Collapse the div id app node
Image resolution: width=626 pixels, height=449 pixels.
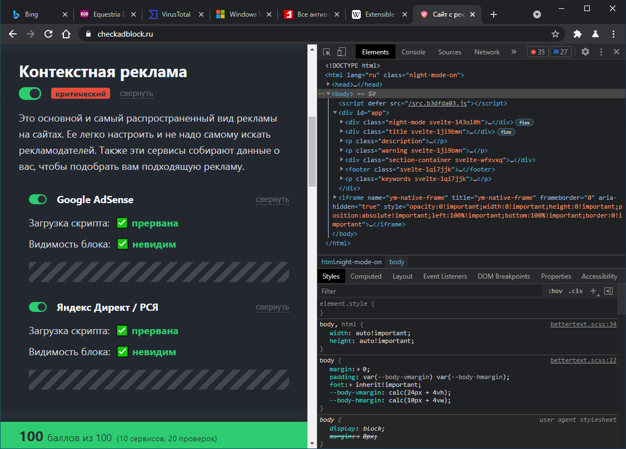[335, 113]
